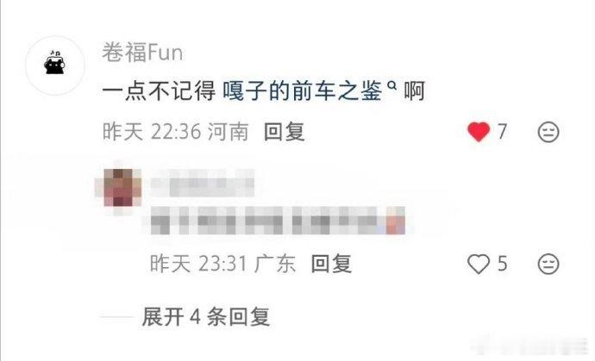Unlike the comment with the red heart
Viewport: 595px width, 361px height.
tap(479, 132)
